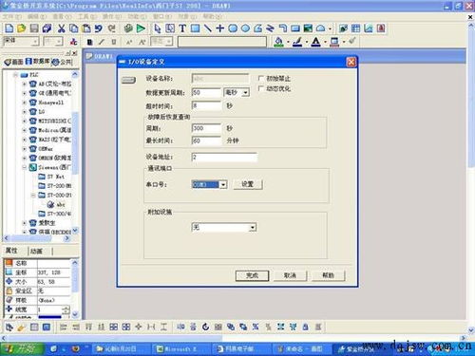The width and height of the screenshot is (475, 356).
Task: Select the blue cross plus tool
Action: [219, 28]
